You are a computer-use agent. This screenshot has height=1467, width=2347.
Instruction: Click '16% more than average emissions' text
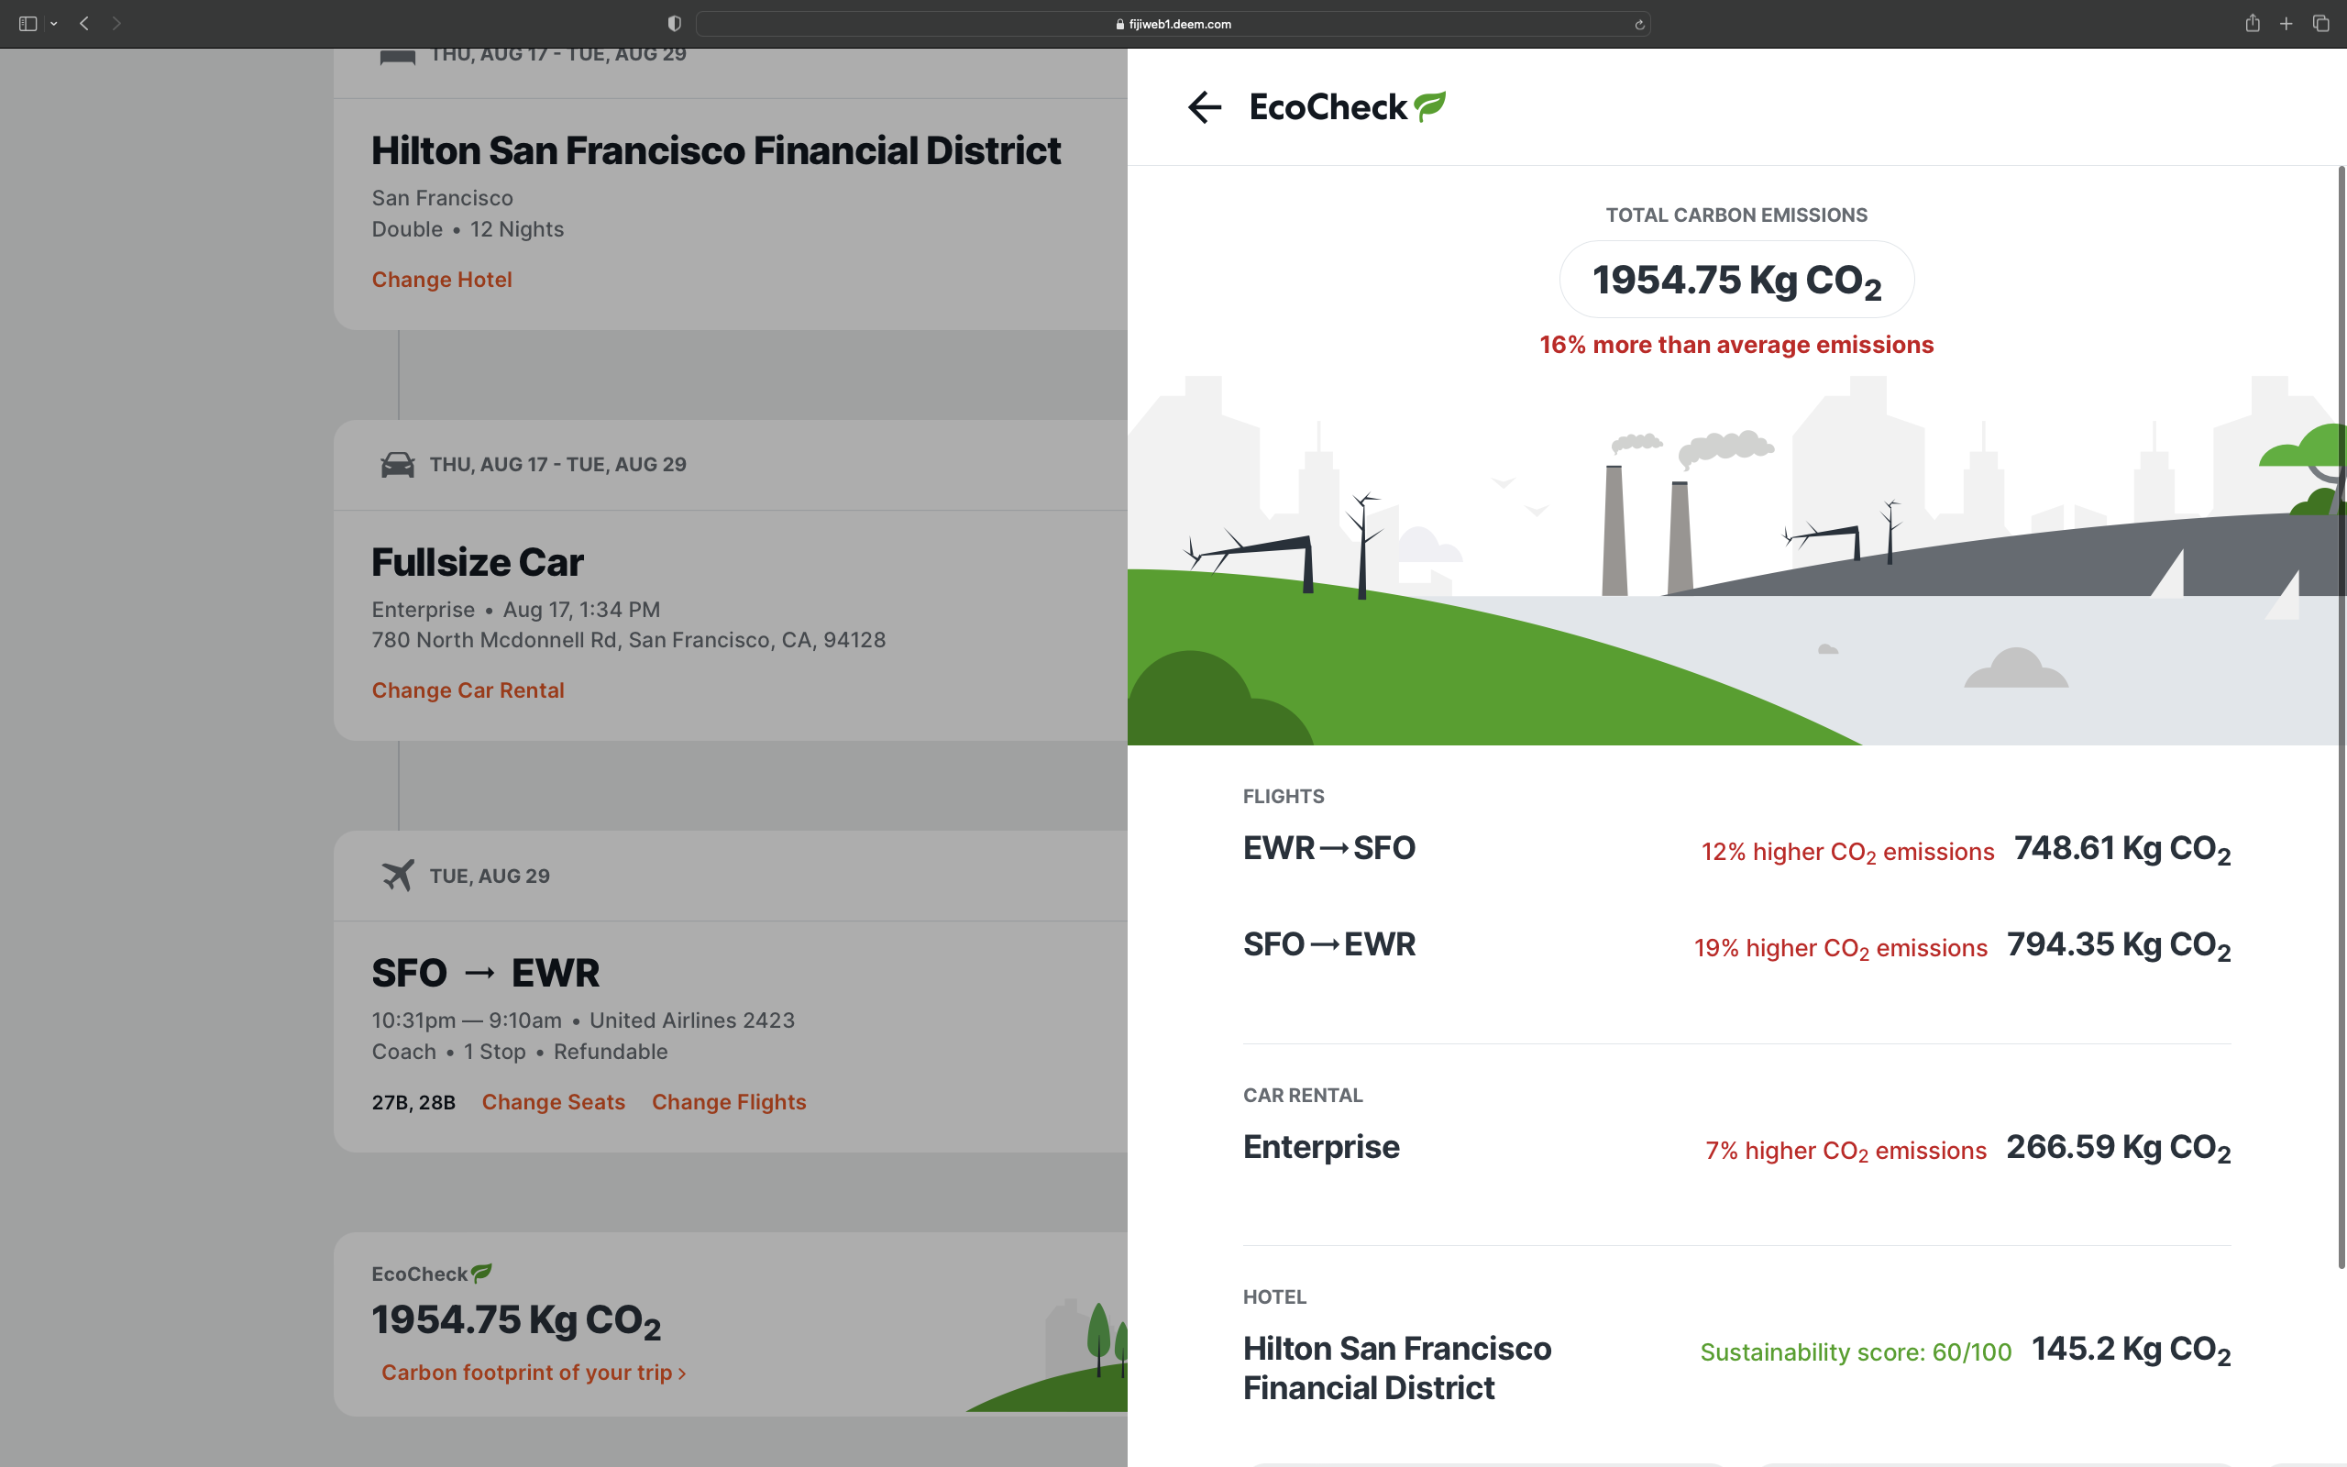click(x=1736, y=345)
